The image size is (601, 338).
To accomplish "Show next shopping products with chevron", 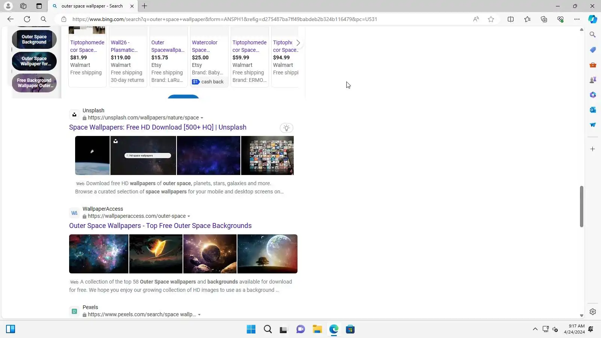I will tap(298, 43).
